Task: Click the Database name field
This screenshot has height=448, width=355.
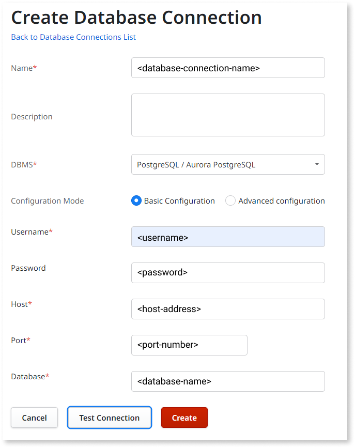Action: point(227,381)
